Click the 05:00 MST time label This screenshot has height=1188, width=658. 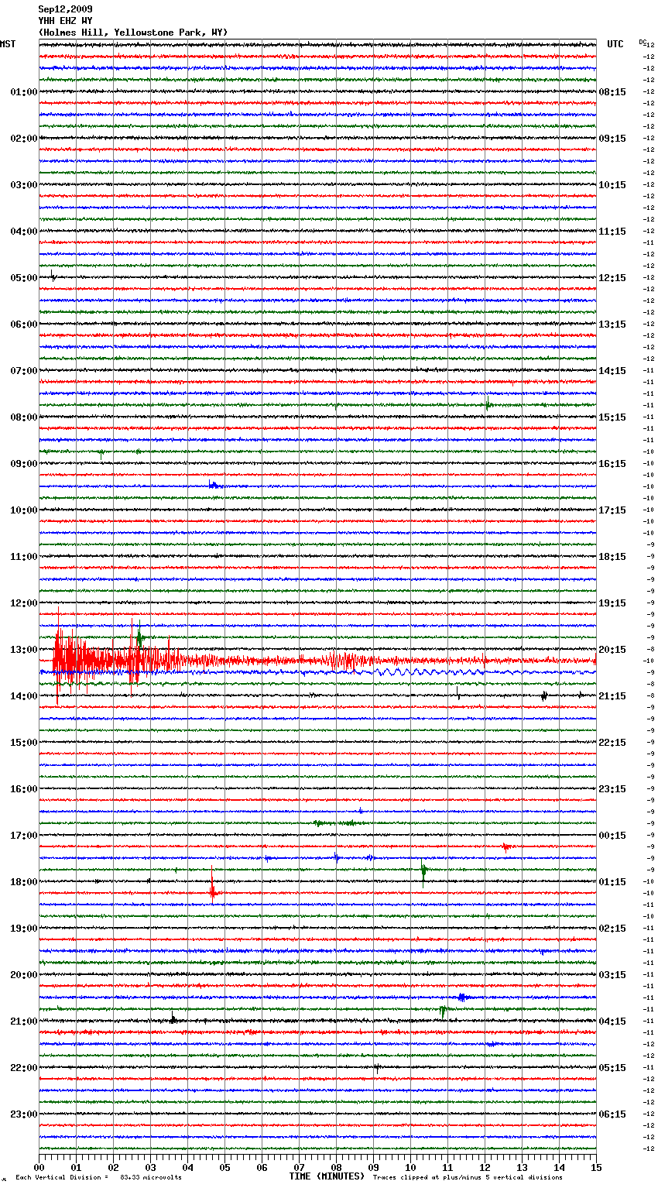pos(23,278)
